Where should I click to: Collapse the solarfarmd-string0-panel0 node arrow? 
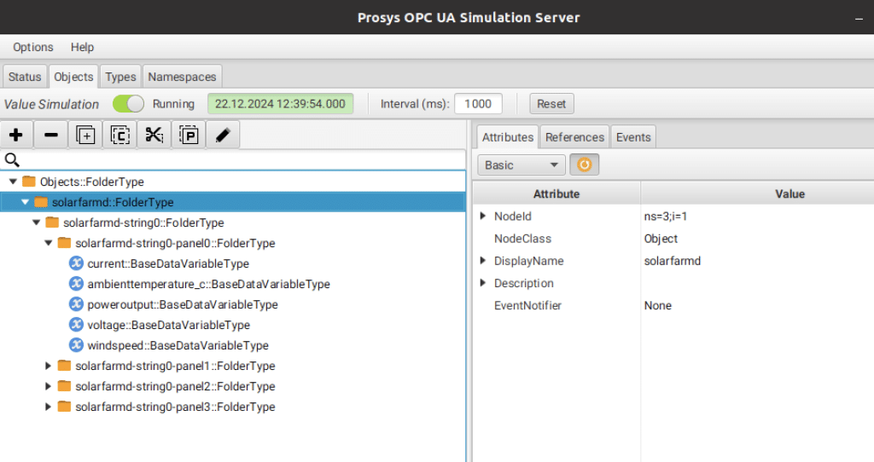pos(49,243)
